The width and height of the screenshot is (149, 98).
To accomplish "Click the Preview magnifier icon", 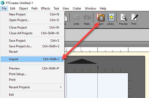I will tap(123, 17).
